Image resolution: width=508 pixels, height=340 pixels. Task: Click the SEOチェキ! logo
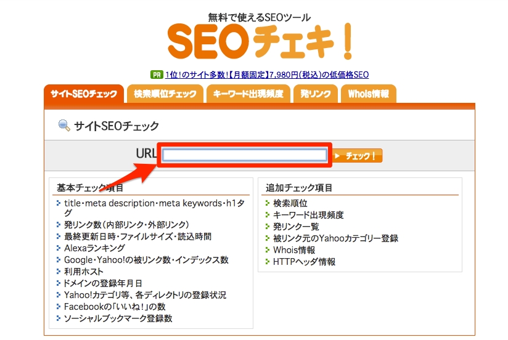pos(260,41)
